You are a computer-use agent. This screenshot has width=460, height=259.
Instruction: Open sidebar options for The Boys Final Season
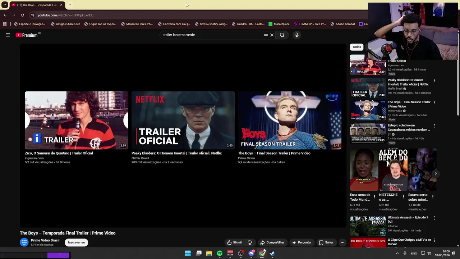(x=434, y=103)
